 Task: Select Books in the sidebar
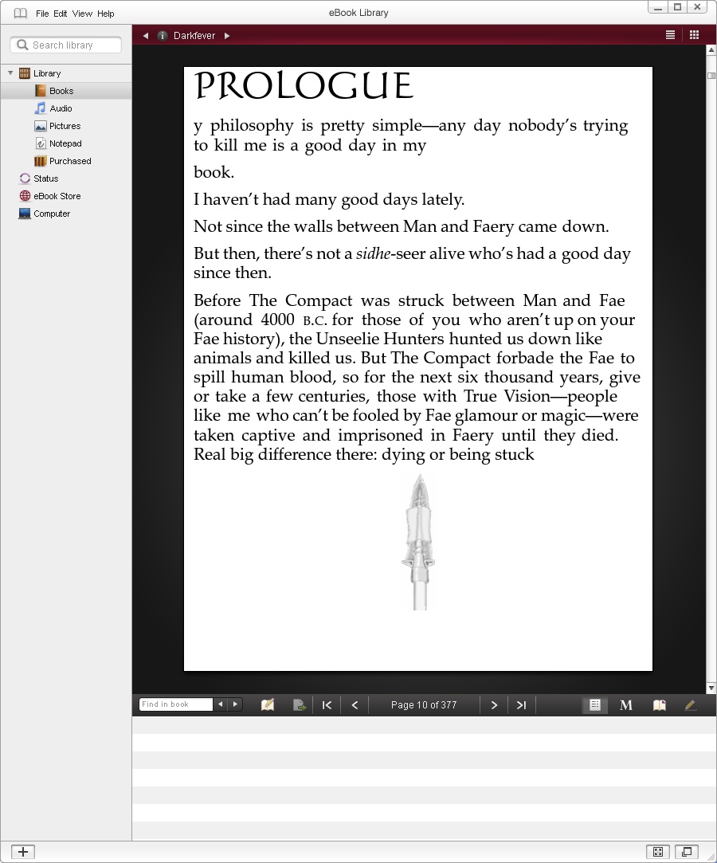(61, 91)
